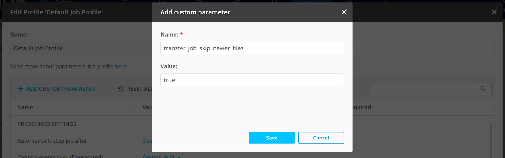Click the Automatically stop job after row
Image resolution: width=505 pixels, height=158 pixels.
coord(52,141)
